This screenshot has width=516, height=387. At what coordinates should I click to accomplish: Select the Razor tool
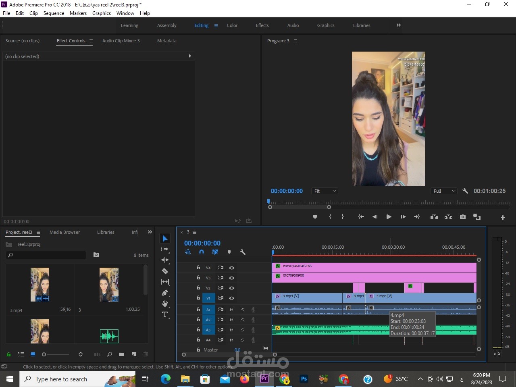coord(165,271)
